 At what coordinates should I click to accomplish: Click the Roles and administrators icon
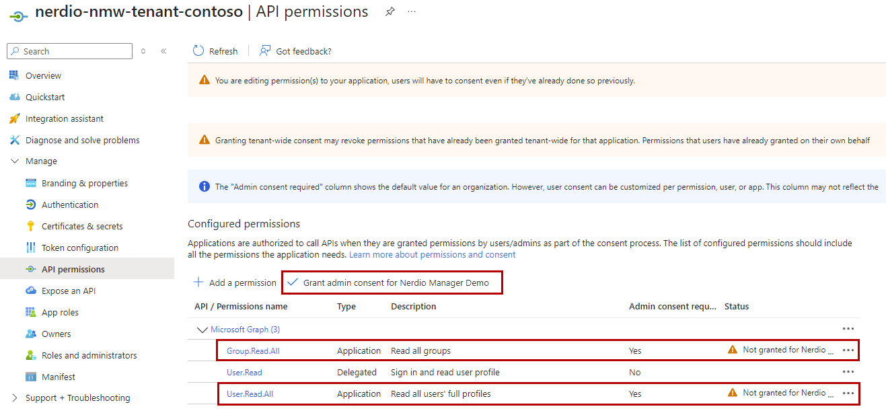(30, 355)
